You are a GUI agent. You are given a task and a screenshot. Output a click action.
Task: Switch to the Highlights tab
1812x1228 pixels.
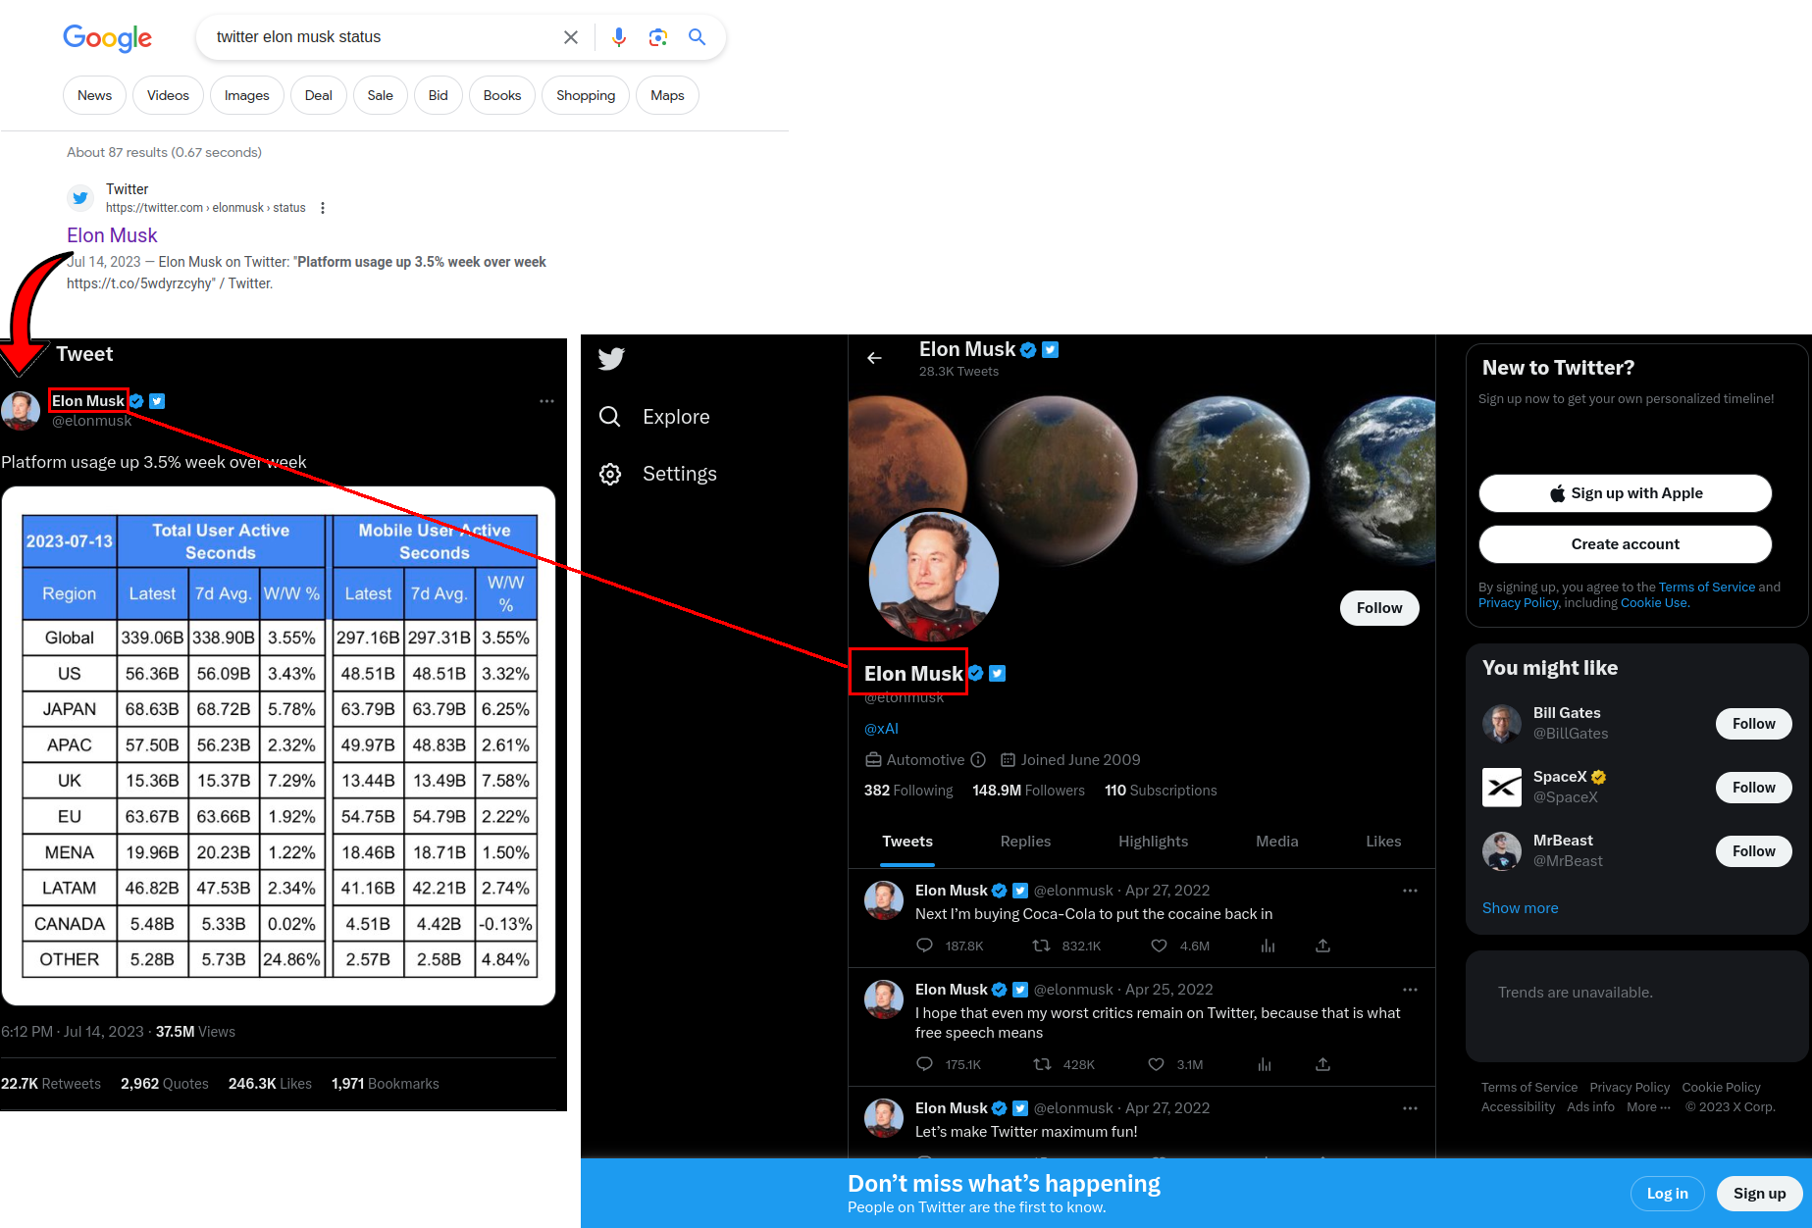tap(1153, 842)
